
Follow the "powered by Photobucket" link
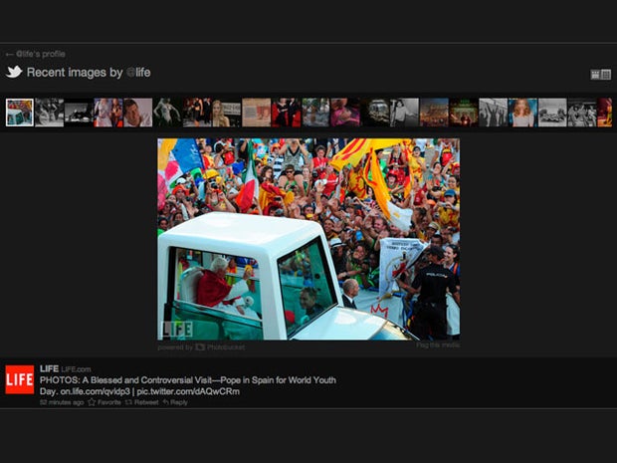[201, 347]
